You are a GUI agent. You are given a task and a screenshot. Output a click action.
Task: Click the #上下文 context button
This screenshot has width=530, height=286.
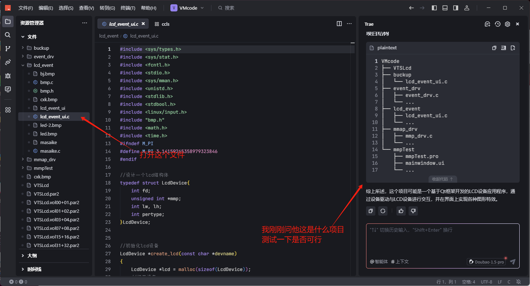[x=400, y=262]
